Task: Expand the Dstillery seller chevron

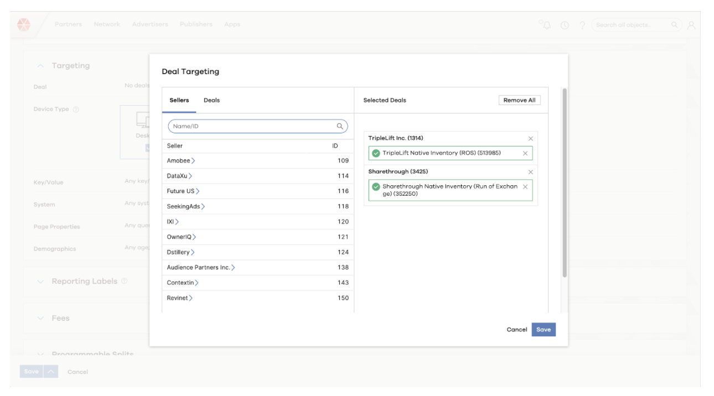Action: pos(193,252)
